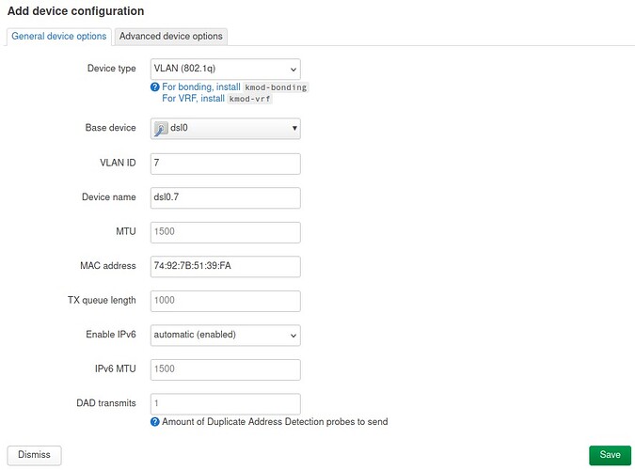Click the 'DAD transmits' label

coord(106,403)
